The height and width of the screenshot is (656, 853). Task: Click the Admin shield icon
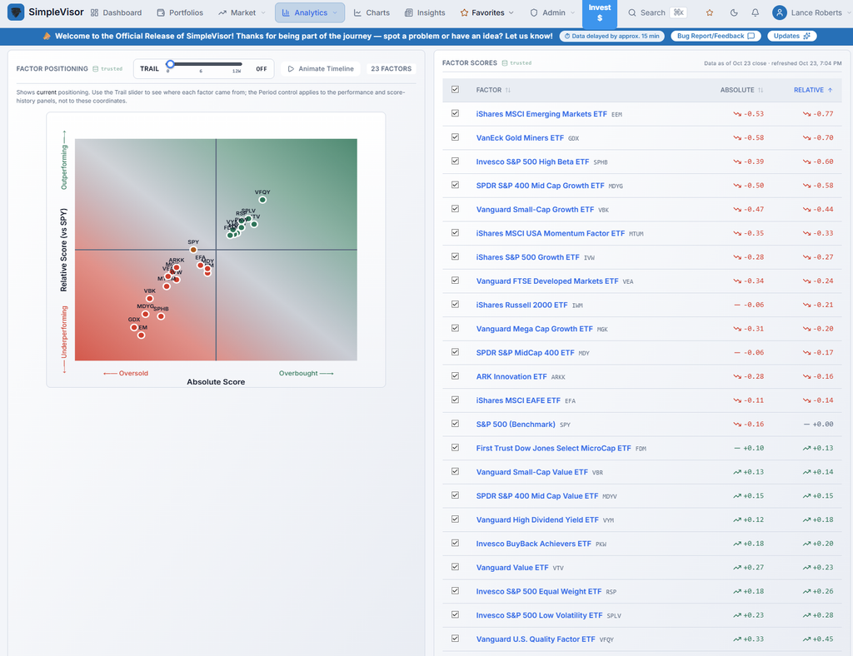point(534,12)
